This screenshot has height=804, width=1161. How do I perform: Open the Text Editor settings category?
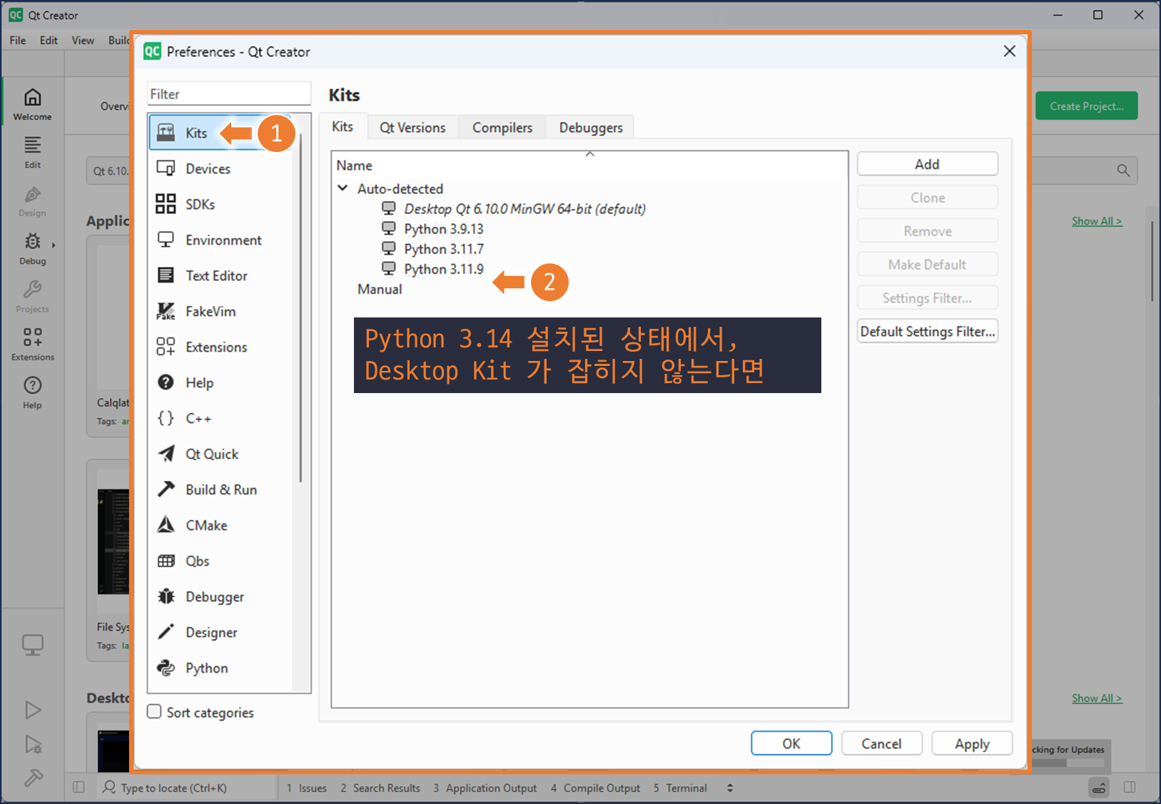220,275
